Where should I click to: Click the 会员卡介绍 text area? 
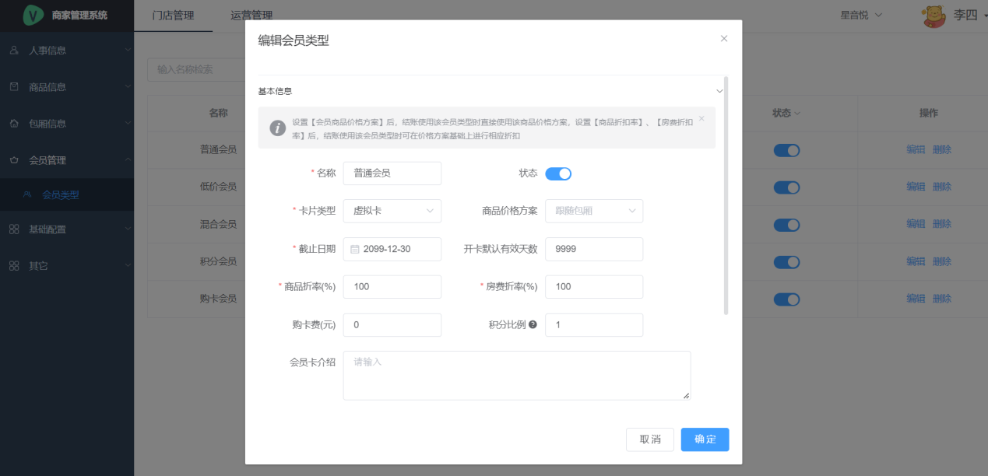[x=516, y=376]
